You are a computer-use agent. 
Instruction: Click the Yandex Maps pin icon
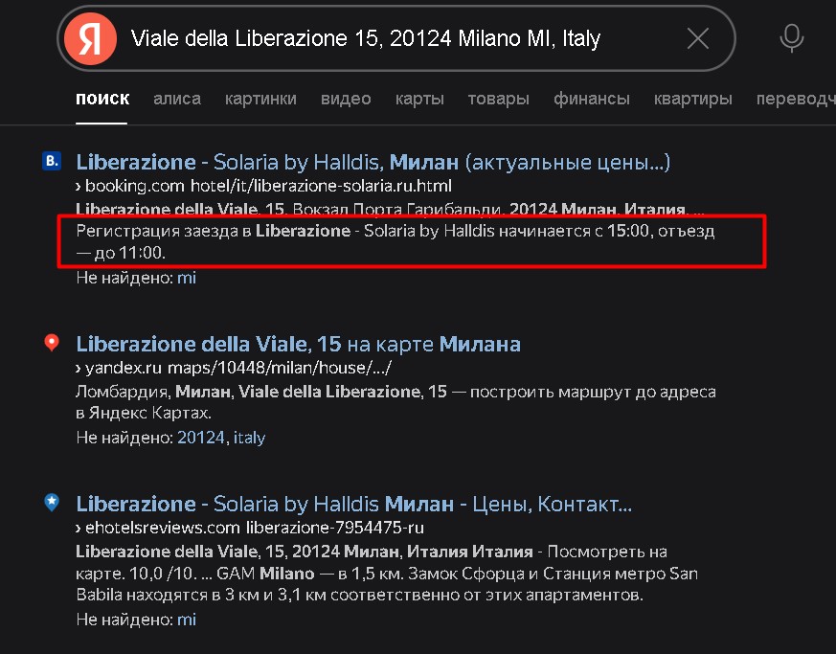(52, 343)
